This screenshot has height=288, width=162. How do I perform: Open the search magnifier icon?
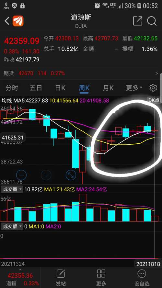coord(152,21)
